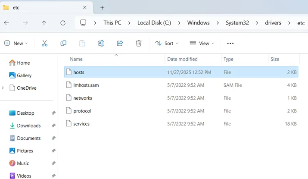Click the hosts file icon

(x=69, y=72)
